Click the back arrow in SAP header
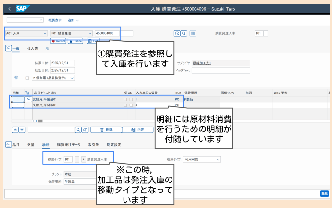The height and width of the screenshot is (208, 332). click(x=9, y=9)
